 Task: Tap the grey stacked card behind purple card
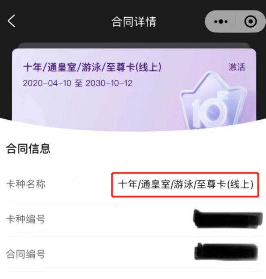click(x=134, y=45)
